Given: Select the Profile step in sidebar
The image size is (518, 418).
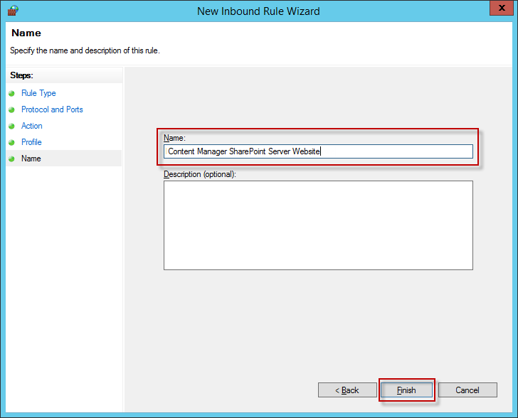Looking at the screenshot, I should (x=31, y=142).
